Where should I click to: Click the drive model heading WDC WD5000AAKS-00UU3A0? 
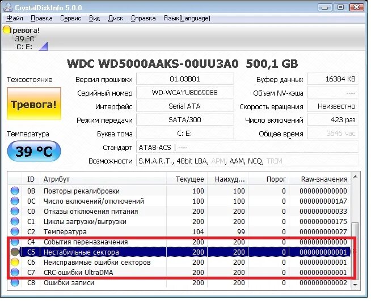point(153,64)
